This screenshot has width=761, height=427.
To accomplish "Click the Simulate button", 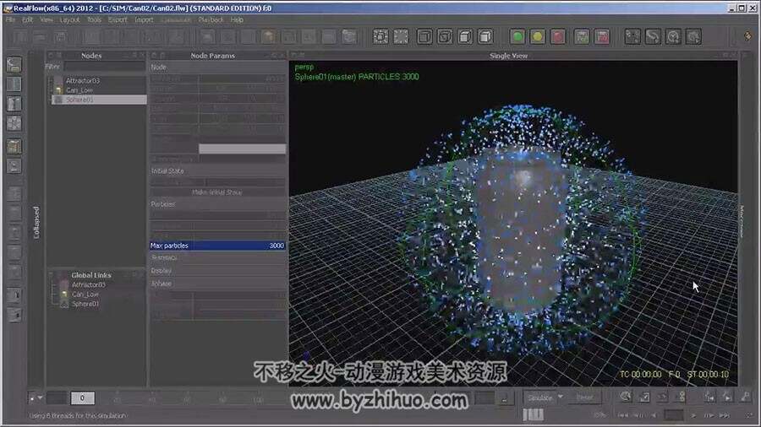I will tap(539, 398).
